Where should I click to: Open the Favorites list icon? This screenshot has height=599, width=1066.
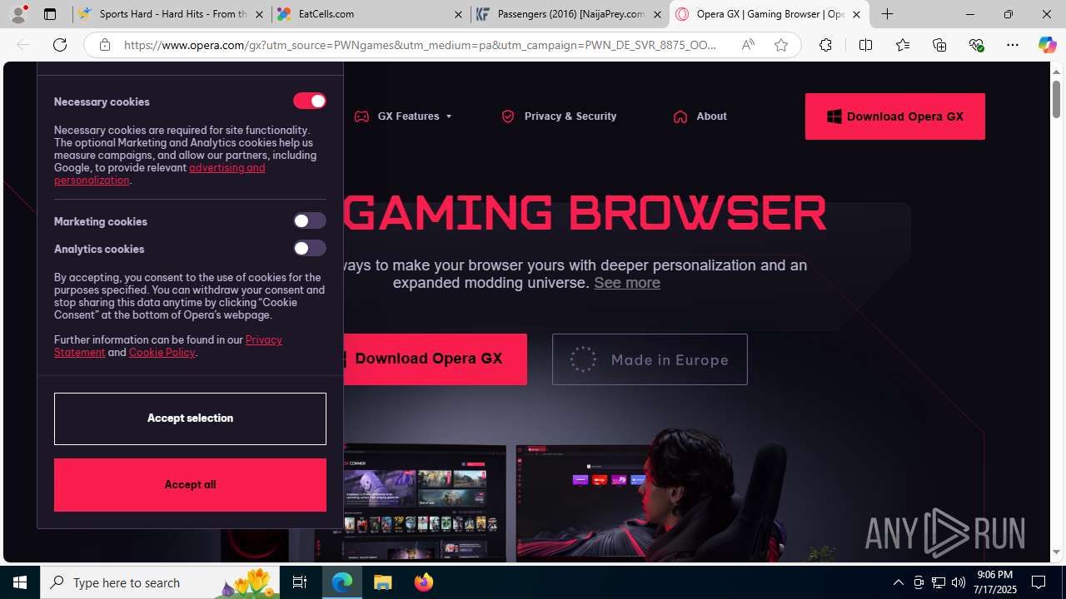pos(903,45)
